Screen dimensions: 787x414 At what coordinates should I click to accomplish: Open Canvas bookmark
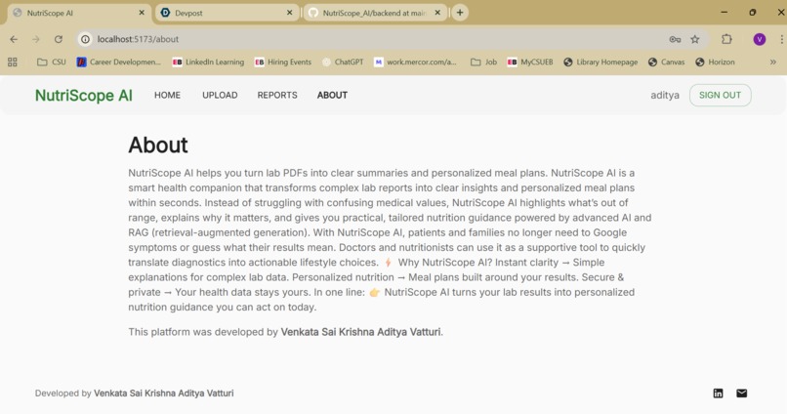[667, 62]
